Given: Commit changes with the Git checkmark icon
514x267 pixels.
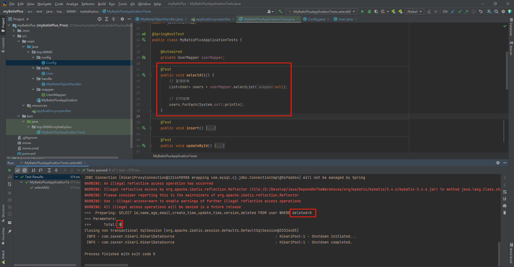Looking at the screenshot, I should 460,11.
